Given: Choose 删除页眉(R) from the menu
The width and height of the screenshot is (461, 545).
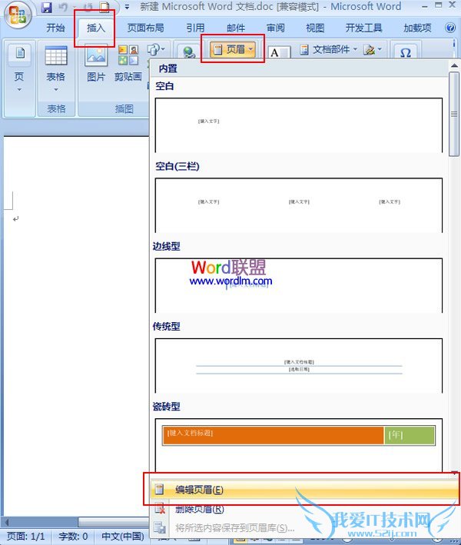Looking at the screenshot, I should coord(199,509).
